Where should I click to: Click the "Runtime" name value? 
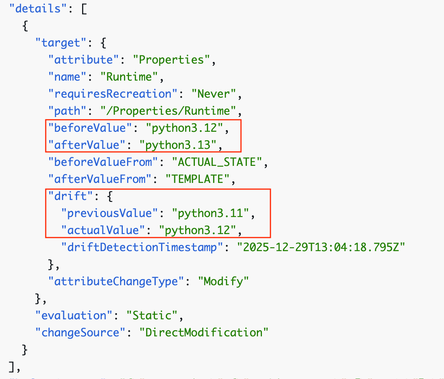[x=129, y=77]
